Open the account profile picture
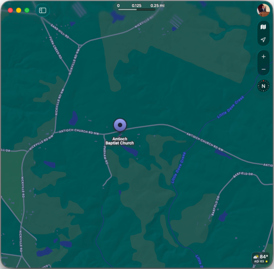The width and height of the screenshot is (274, 269). click(263, 10)
